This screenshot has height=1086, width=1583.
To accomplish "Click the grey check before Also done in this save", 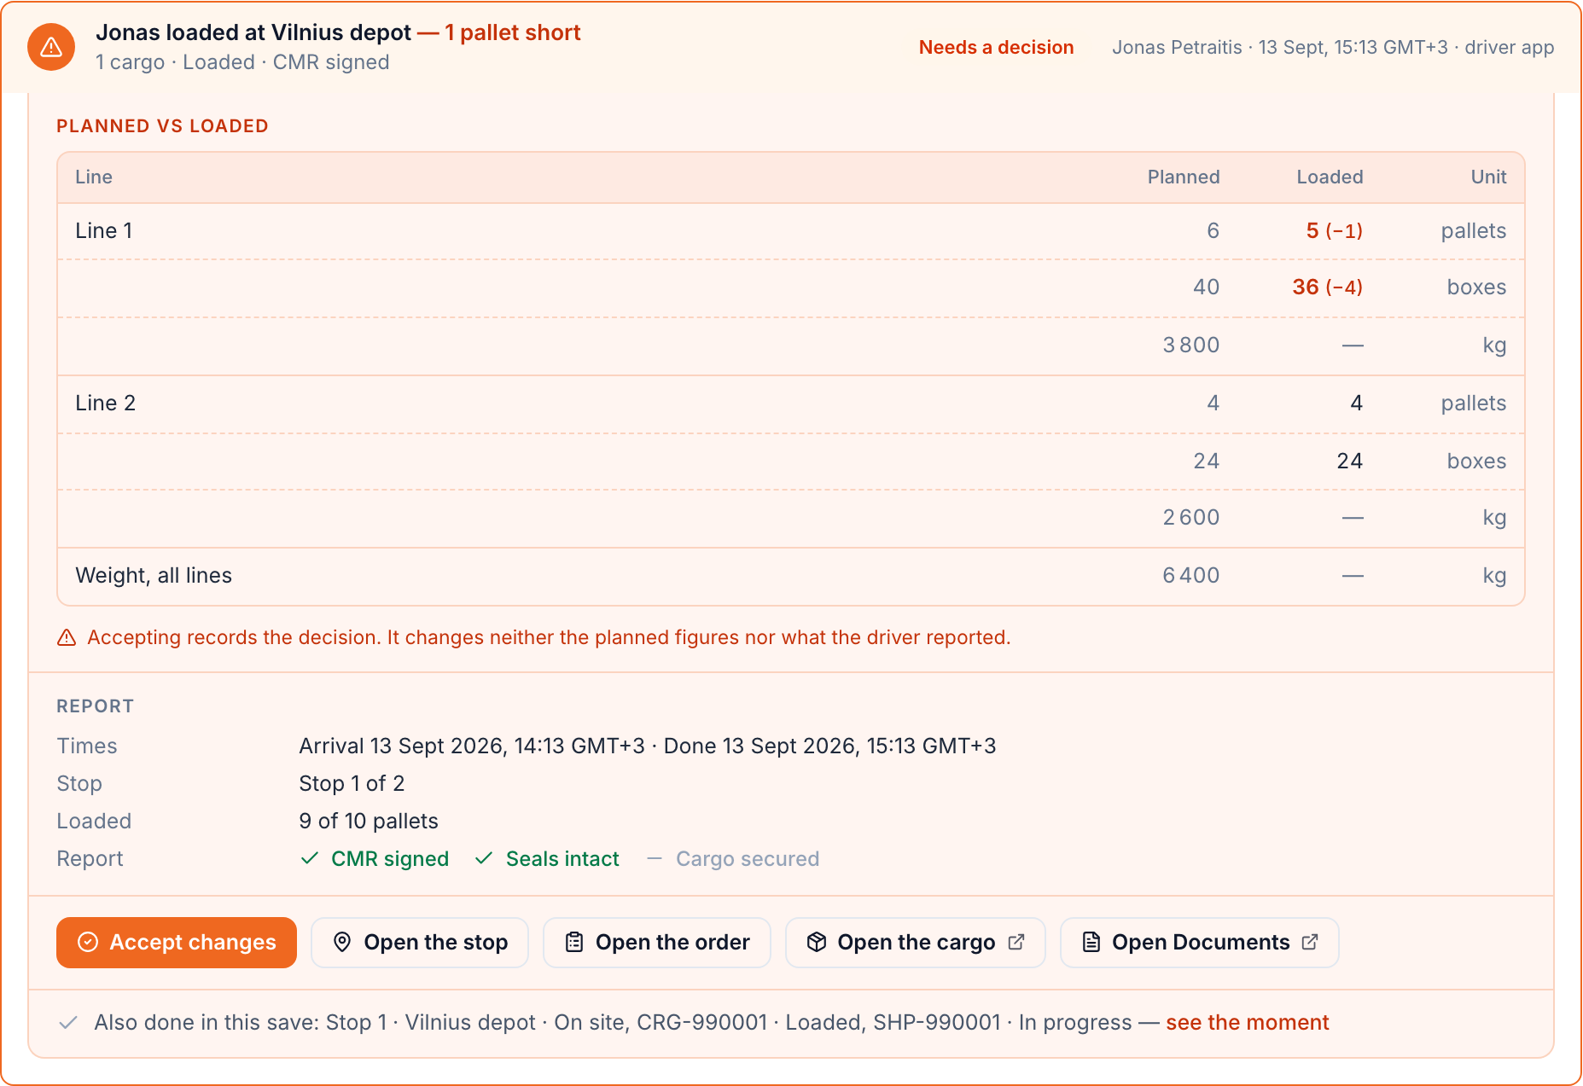I will (68, 1022).
